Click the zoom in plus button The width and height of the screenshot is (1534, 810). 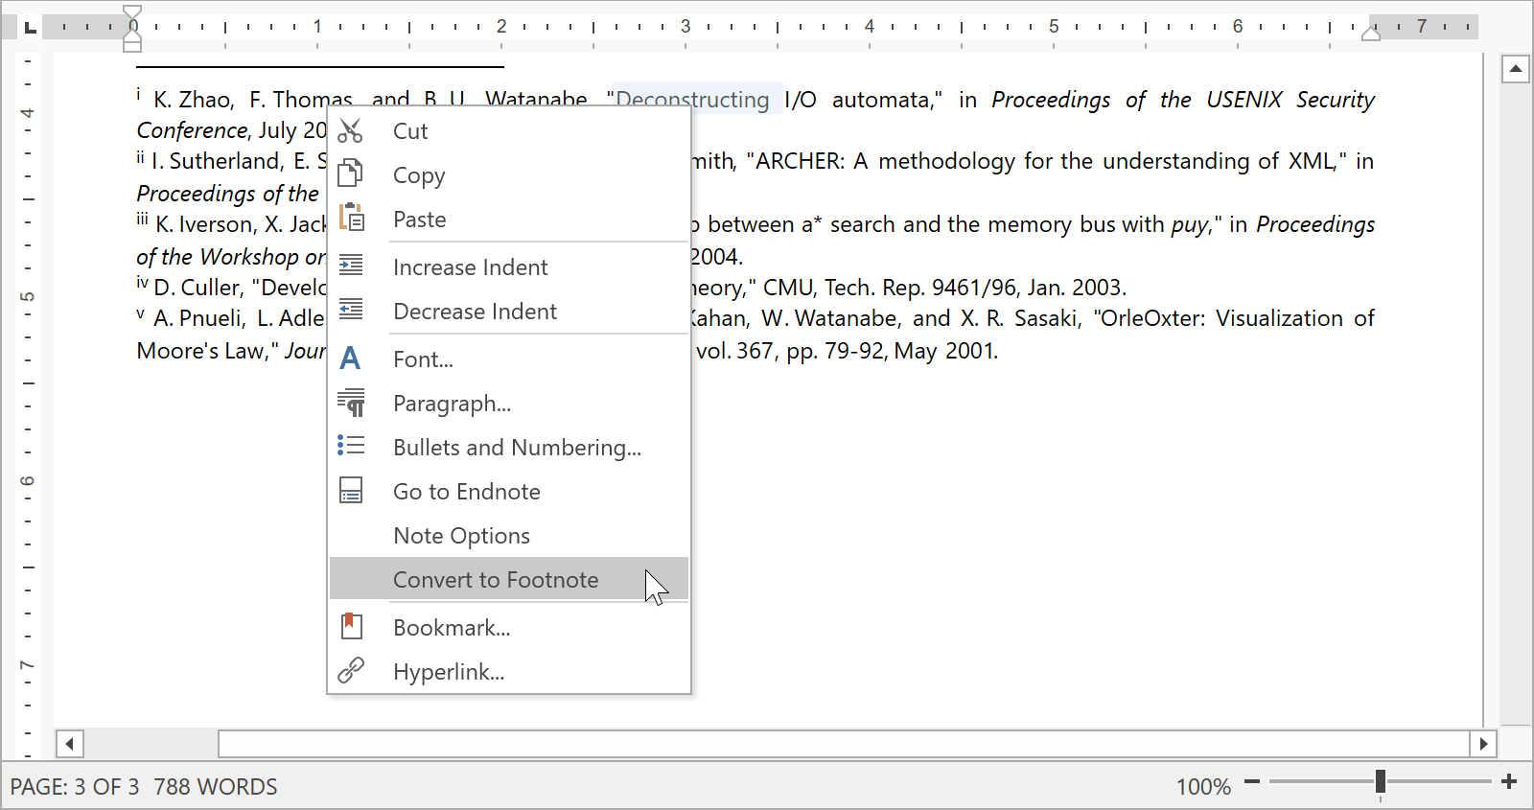(1509, 782)
